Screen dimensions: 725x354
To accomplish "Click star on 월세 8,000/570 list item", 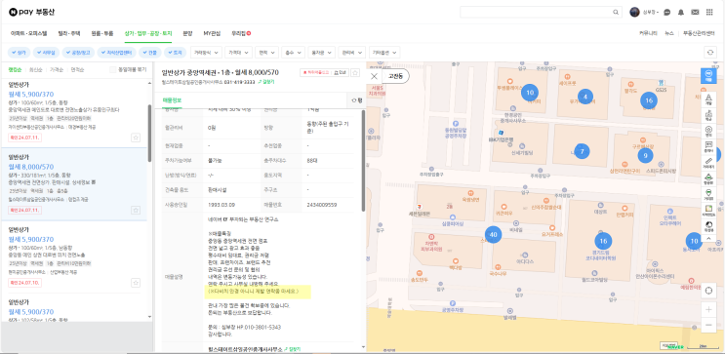I will (x=136, y=211).
